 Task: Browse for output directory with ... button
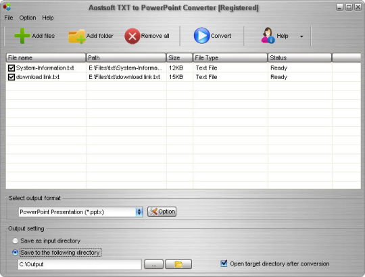click(x=153, y=264)
